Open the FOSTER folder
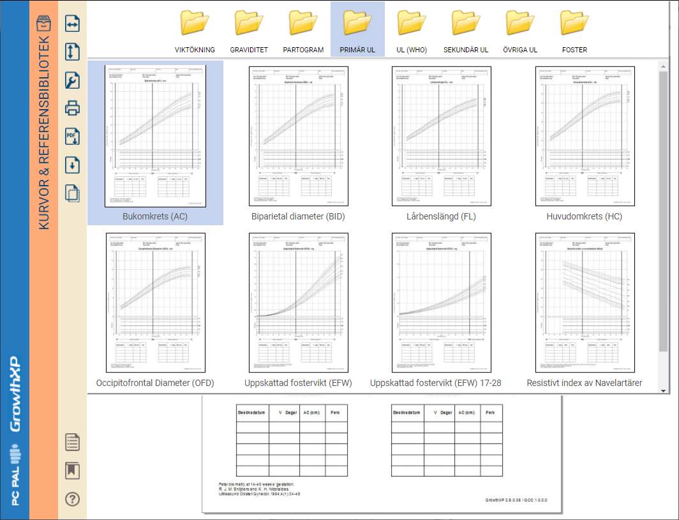 tap(574, 29)
